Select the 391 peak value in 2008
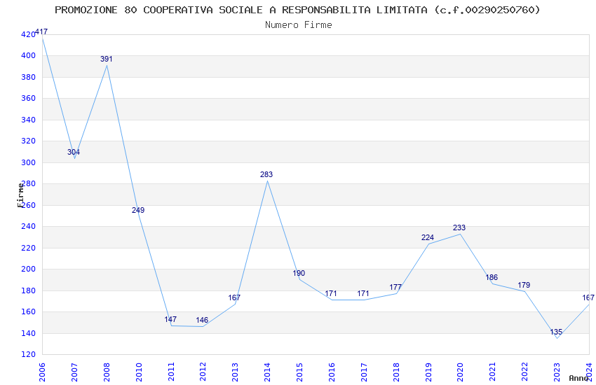Image resolution: width=596 pixels, height=385 pixels. (x=107, y=59)
